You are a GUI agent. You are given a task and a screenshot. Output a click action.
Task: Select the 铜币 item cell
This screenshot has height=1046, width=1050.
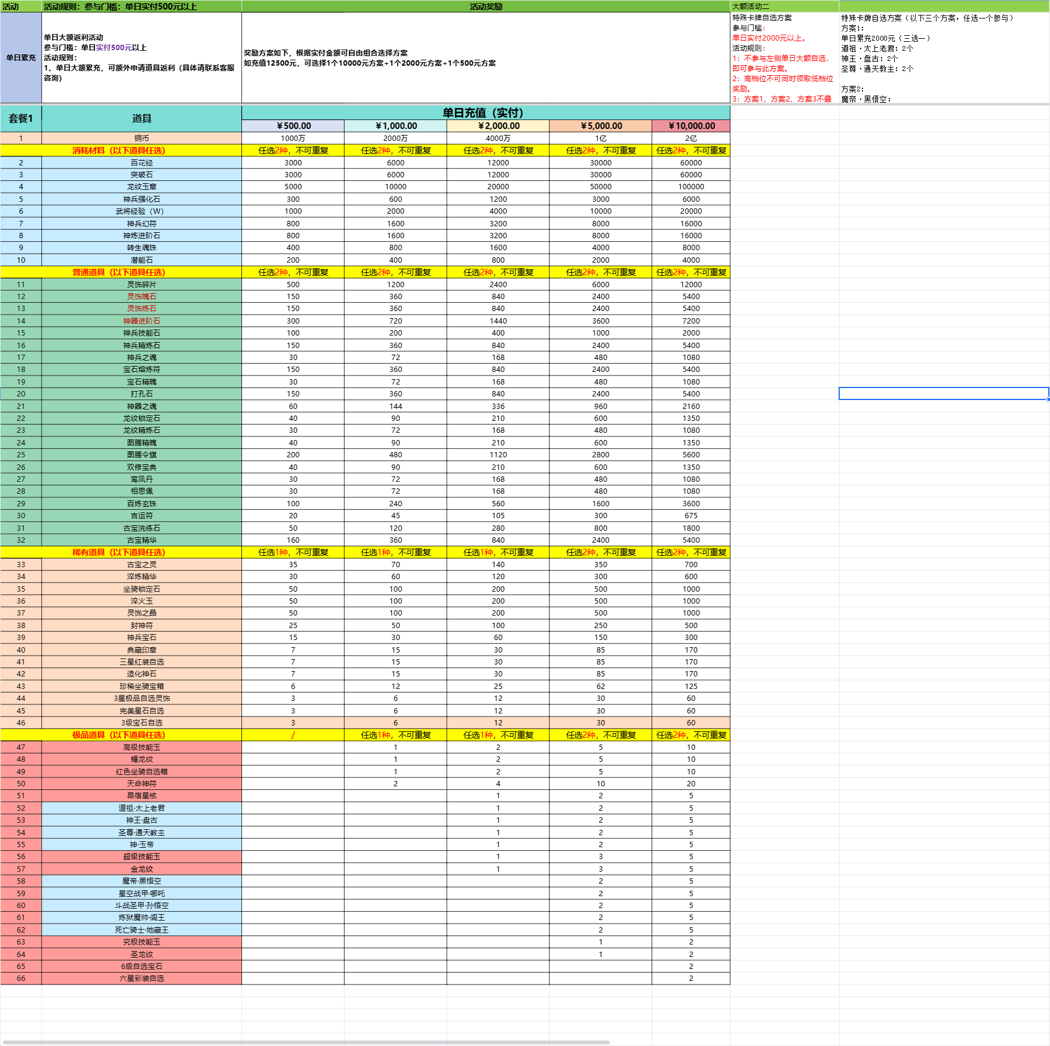[142, 139]
